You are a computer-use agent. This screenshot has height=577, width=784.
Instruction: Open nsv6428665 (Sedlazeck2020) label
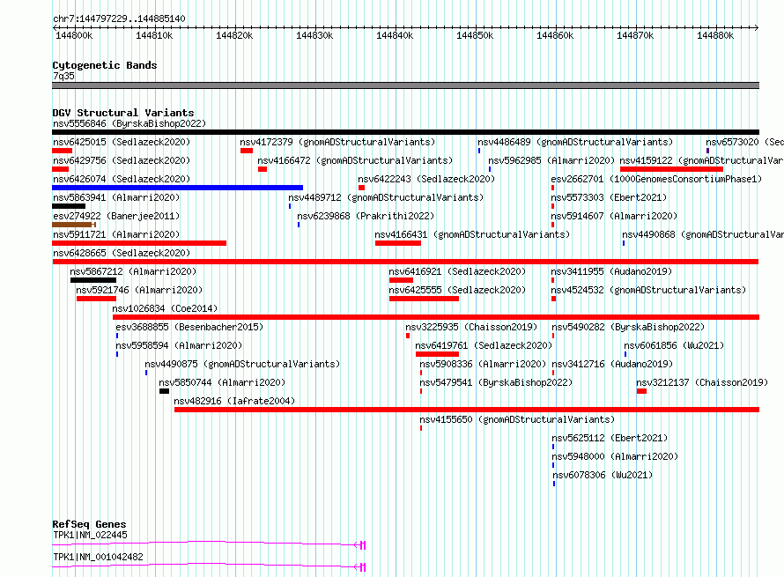[x=122, y=253]
